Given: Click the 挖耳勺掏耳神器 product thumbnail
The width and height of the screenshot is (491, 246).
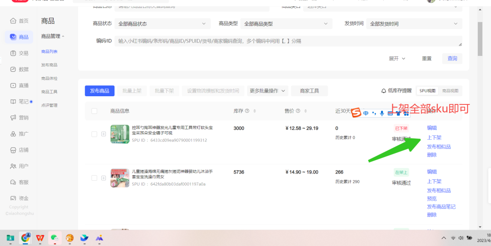Looking at the screenshot, I should tap(120, 134).
